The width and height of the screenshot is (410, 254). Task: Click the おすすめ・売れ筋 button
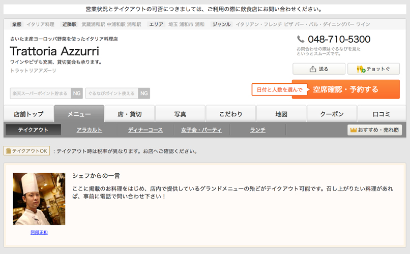[375, 130]
